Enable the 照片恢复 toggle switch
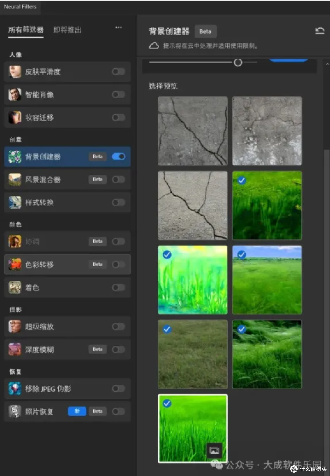The height and width of the screenshot is (476, 330). point(119,412)
